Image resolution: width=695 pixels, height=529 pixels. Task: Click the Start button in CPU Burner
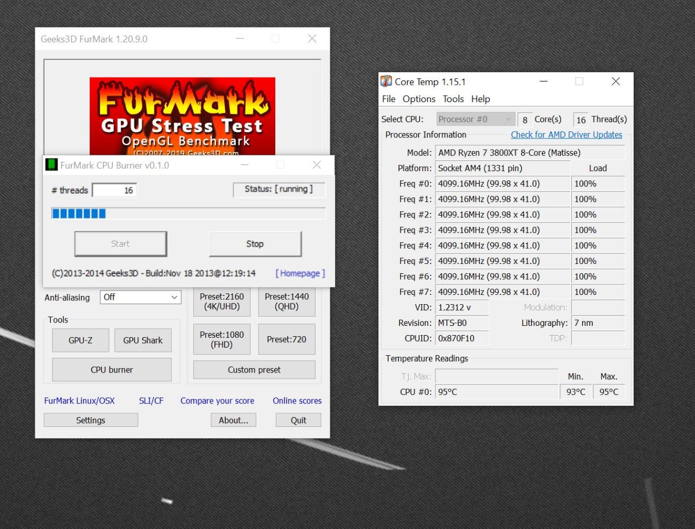[121, 244]
